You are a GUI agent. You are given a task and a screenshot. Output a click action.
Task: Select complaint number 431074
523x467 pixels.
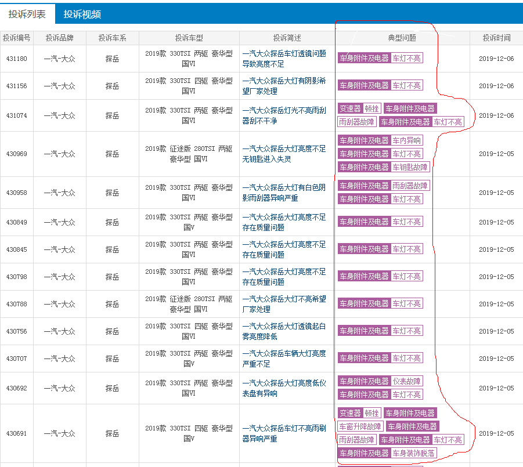[17, 115]
